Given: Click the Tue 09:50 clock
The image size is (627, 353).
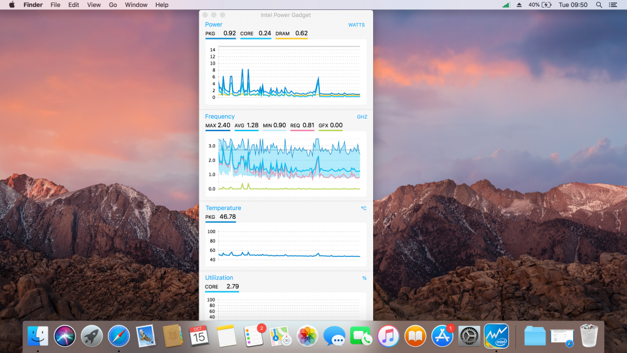Looking at the screenshot, I should tap(573, 5).
